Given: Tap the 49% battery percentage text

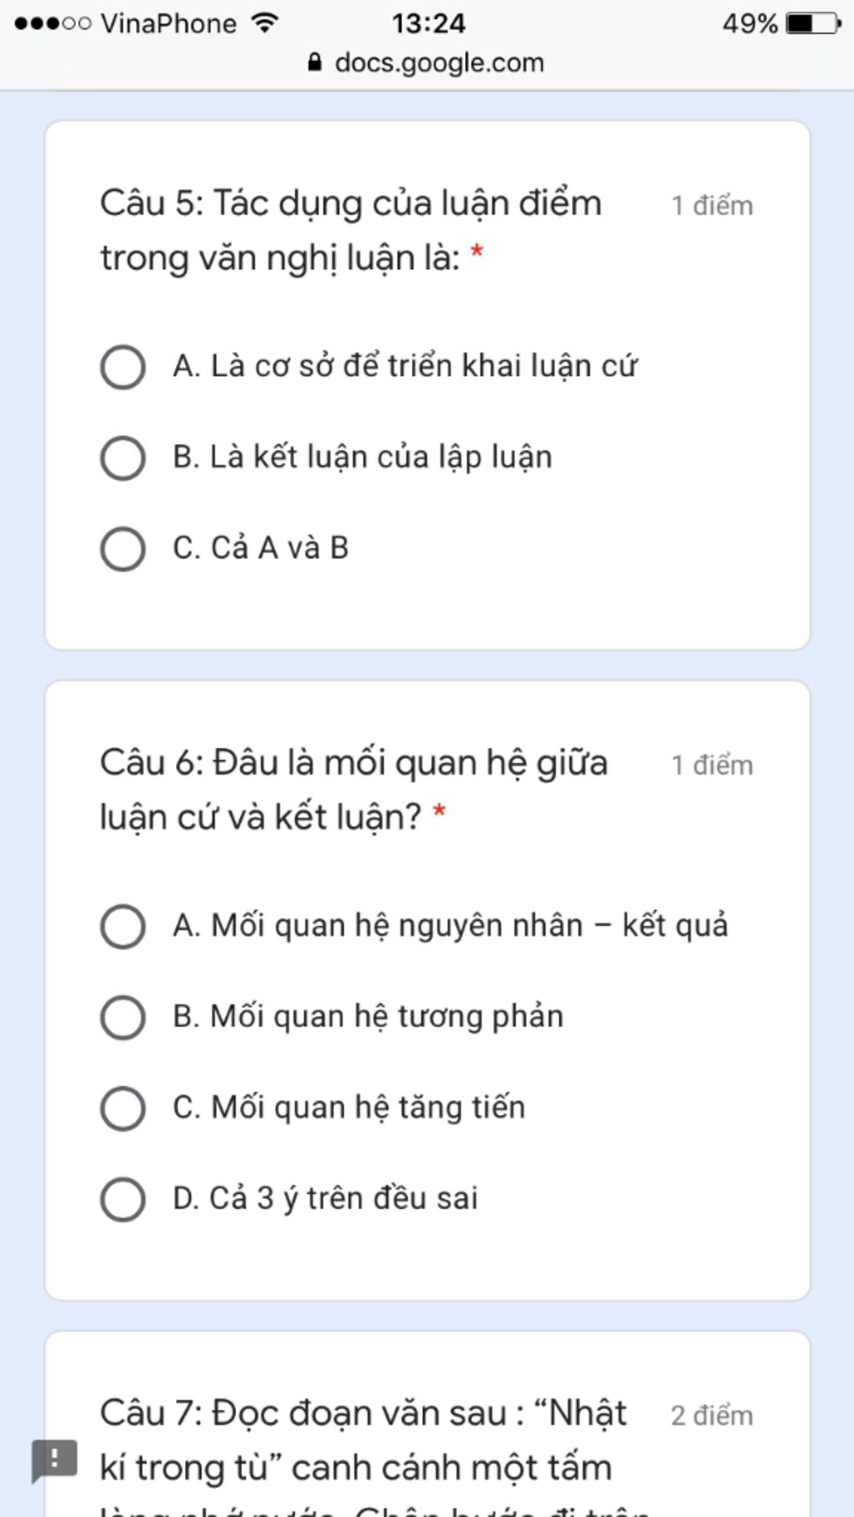Looking at the screenshot, I should [x=750, y=23].
